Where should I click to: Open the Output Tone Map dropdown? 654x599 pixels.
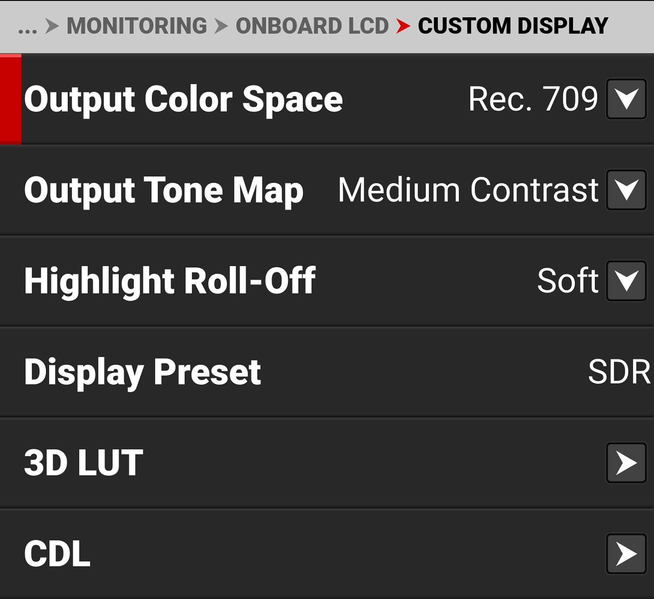[625, 190]
